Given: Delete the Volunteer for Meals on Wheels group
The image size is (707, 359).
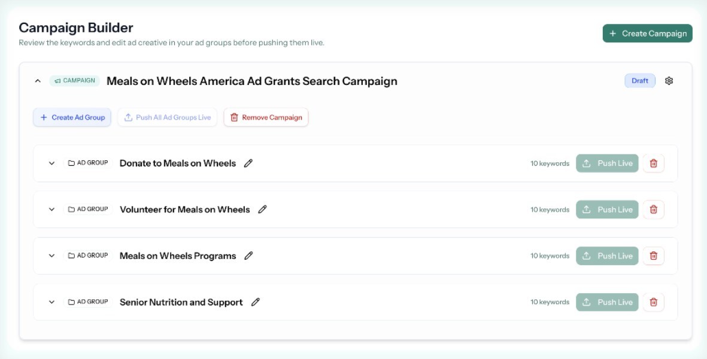Looking at the screenshot, I should tap(654, 209).
